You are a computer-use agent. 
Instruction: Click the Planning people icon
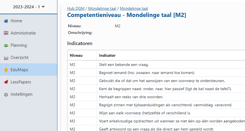pyautogui.click(x=6, y=46)
